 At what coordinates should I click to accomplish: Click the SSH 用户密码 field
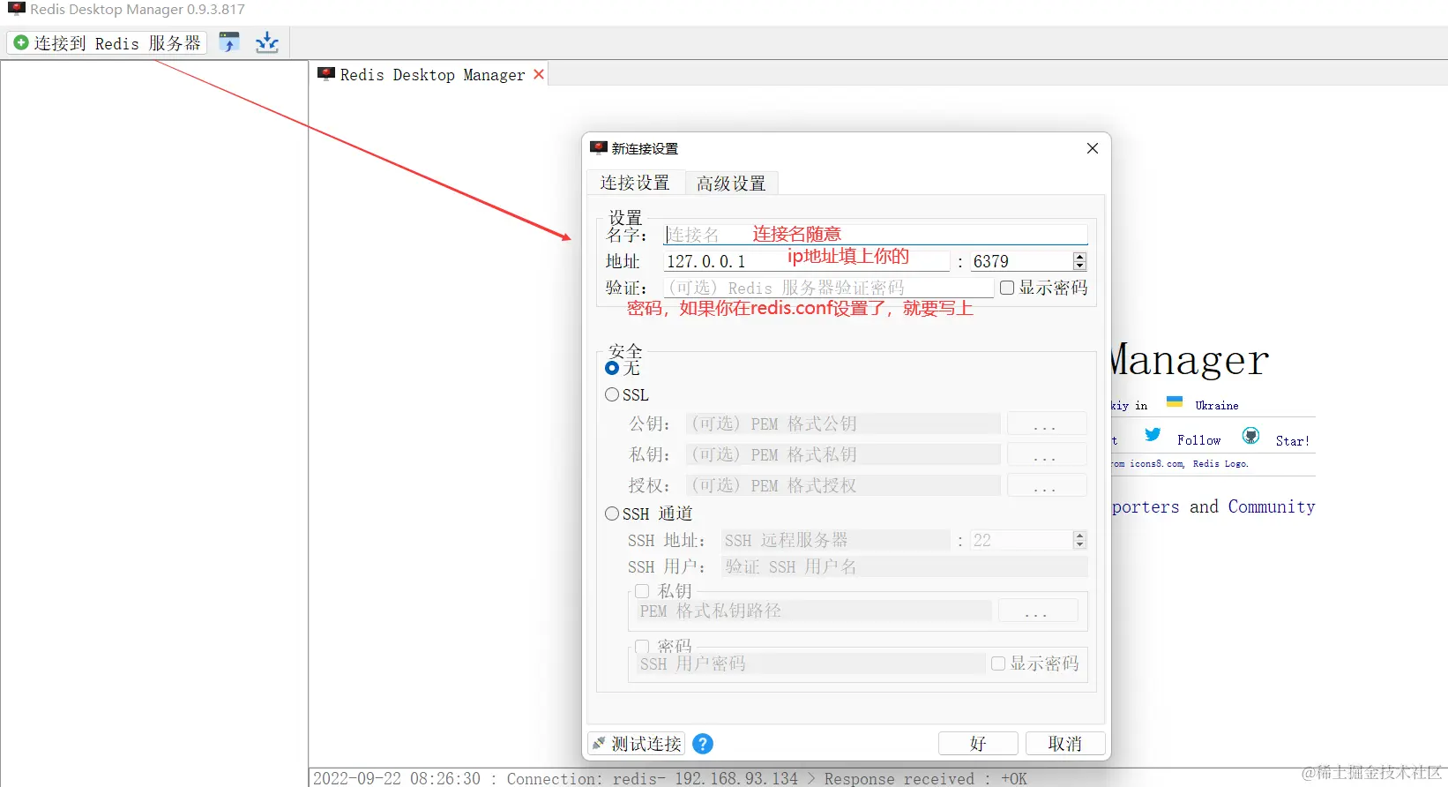click(x=810, y=663)
